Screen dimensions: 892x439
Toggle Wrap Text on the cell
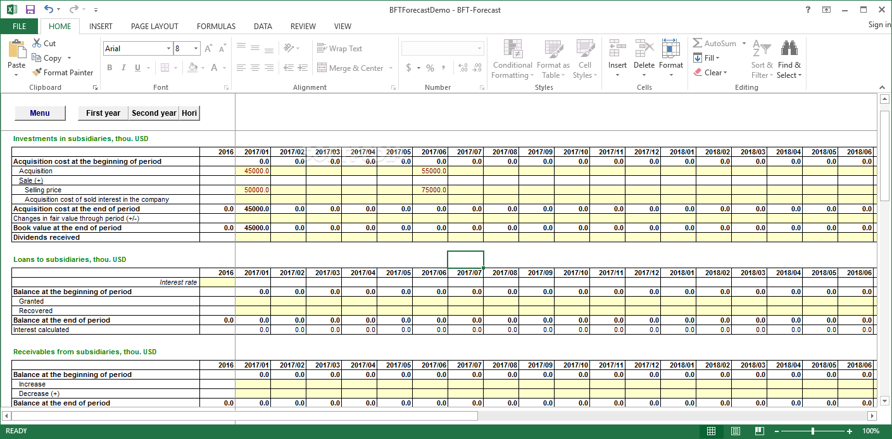point(339,49)
